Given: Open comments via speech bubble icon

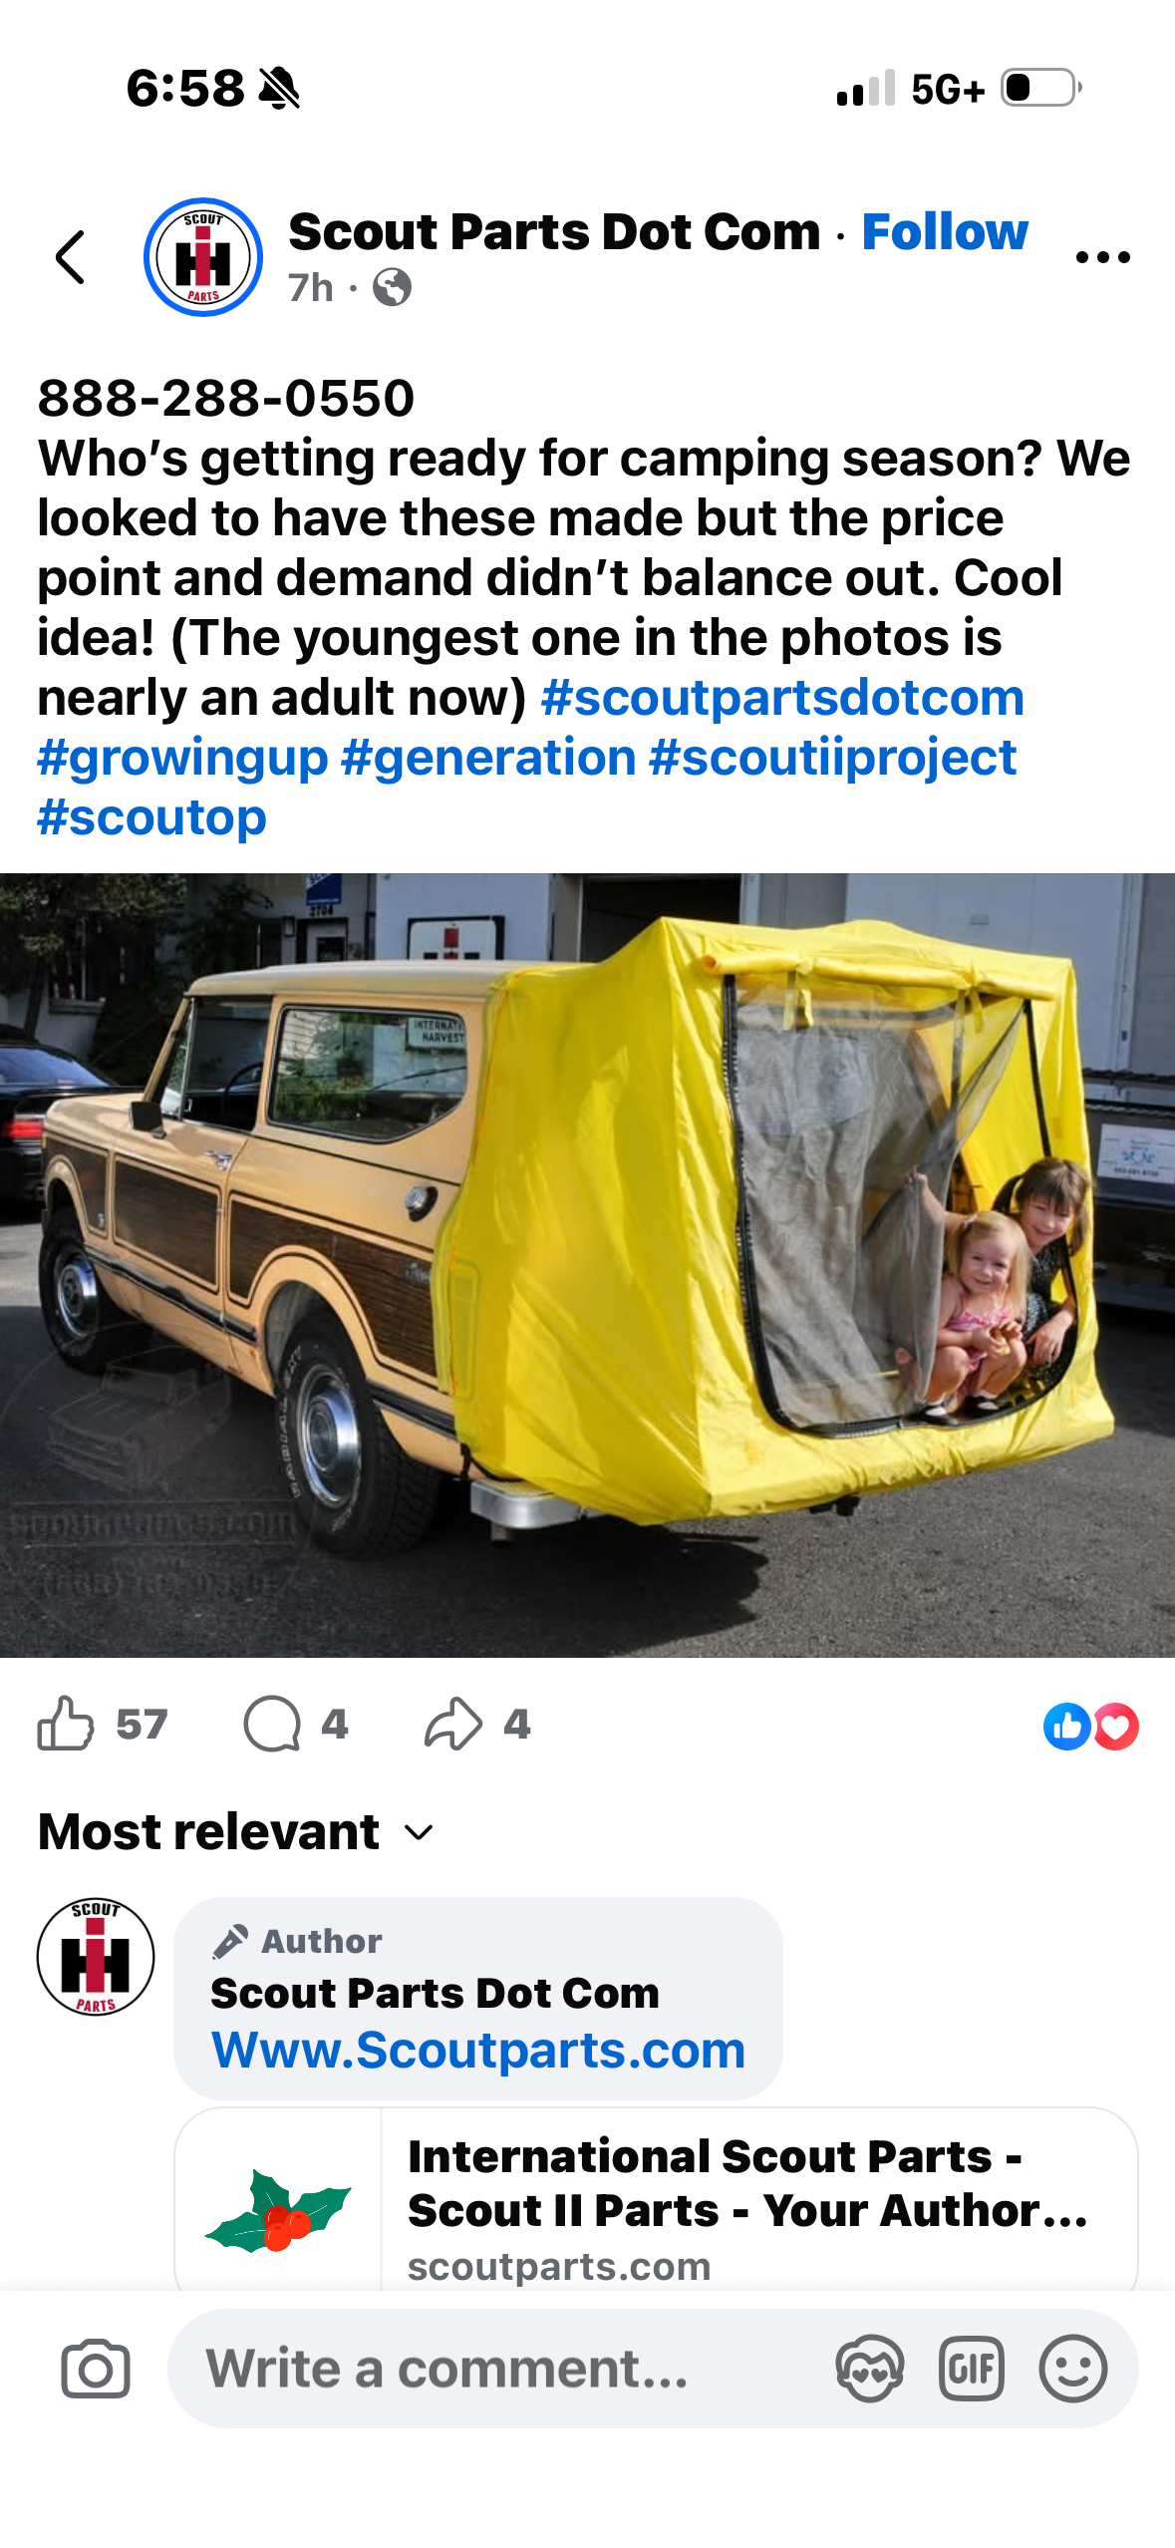Looking at the screenshot, I should pyautogui.click(x=272, y=1724).
